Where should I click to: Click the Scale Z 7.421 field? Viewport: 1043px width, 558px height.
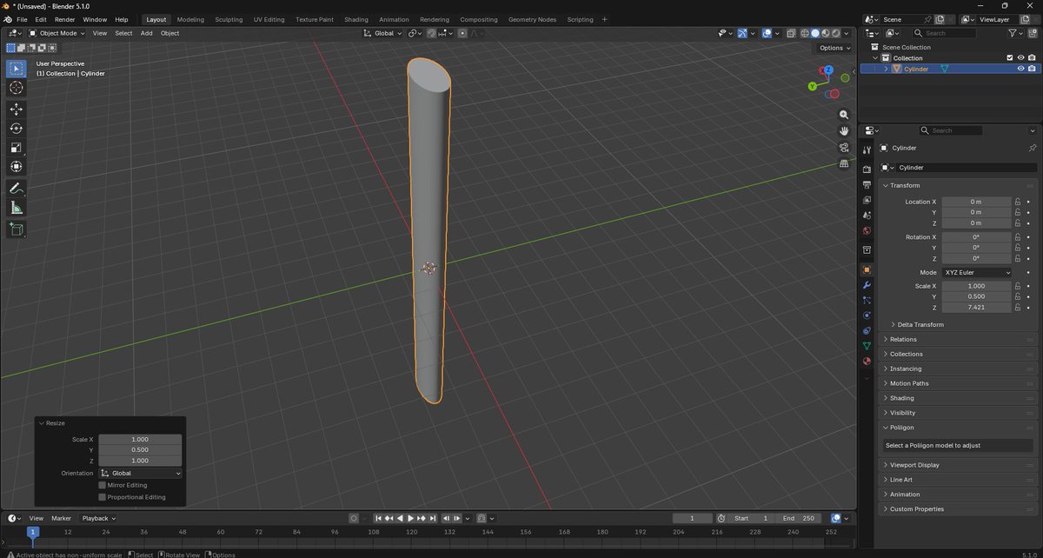[x=976, y=308]
